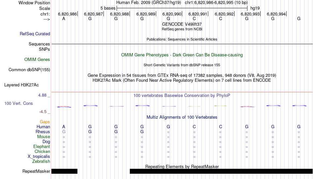Click the 6,820,990 coordinate label
Screen dimensions: 313x179
pyautogui.click(x=172, y=14)
